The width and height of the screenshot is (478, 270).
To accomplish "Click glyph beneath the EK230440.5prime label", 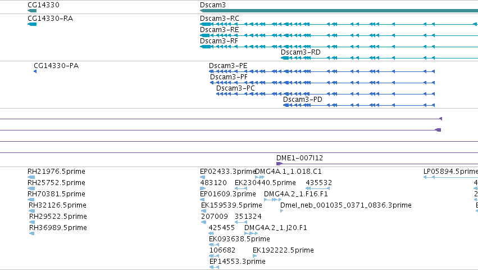I will [x=241, y=188].
